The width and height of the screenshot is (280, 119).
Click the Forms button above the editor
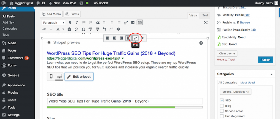[x=72, y=14]
